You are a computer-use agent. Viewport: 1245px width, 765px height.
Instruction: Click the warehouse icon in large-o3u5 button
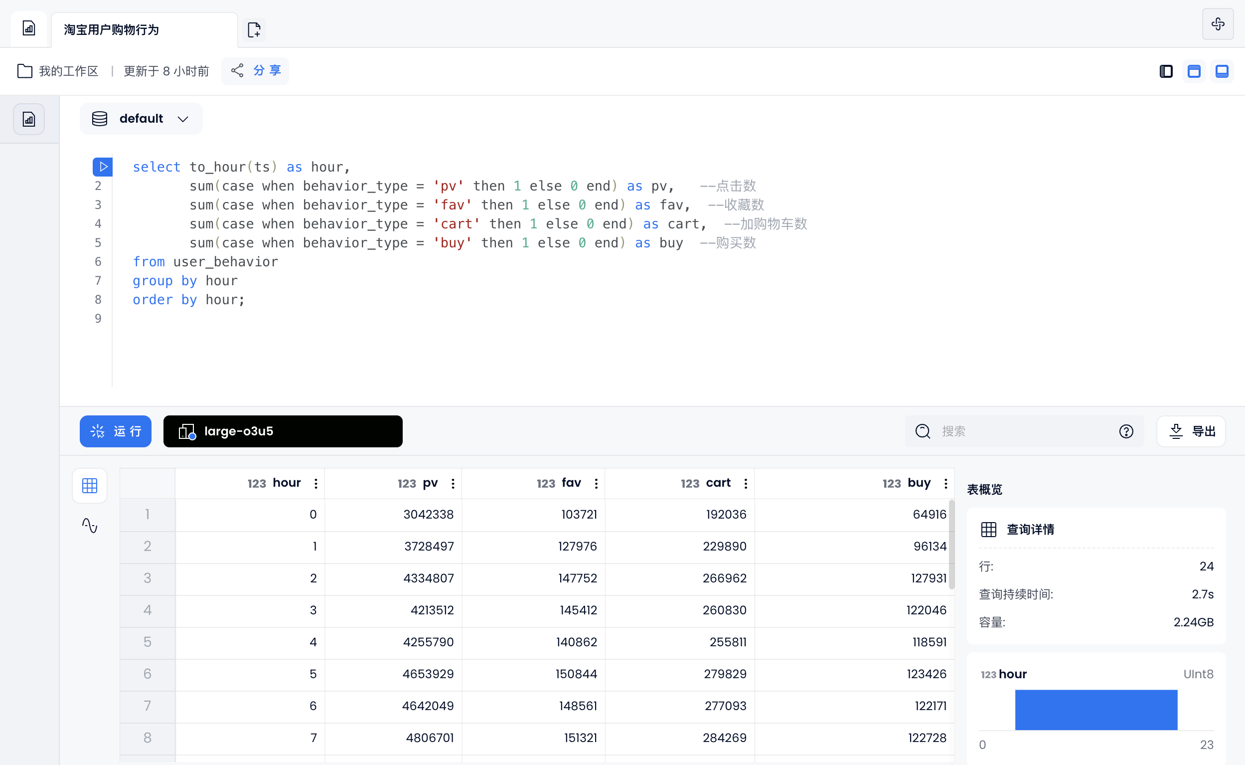tap(186, 431)
